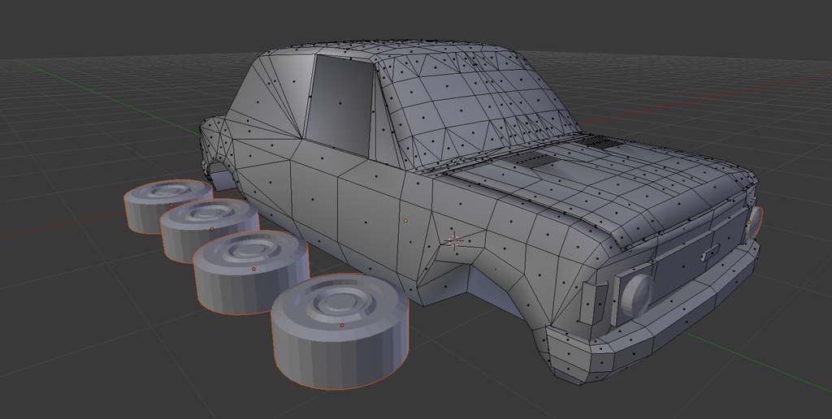Click the orange-outlined right headlight
This screenshot has width=832, height=419.
755,221
